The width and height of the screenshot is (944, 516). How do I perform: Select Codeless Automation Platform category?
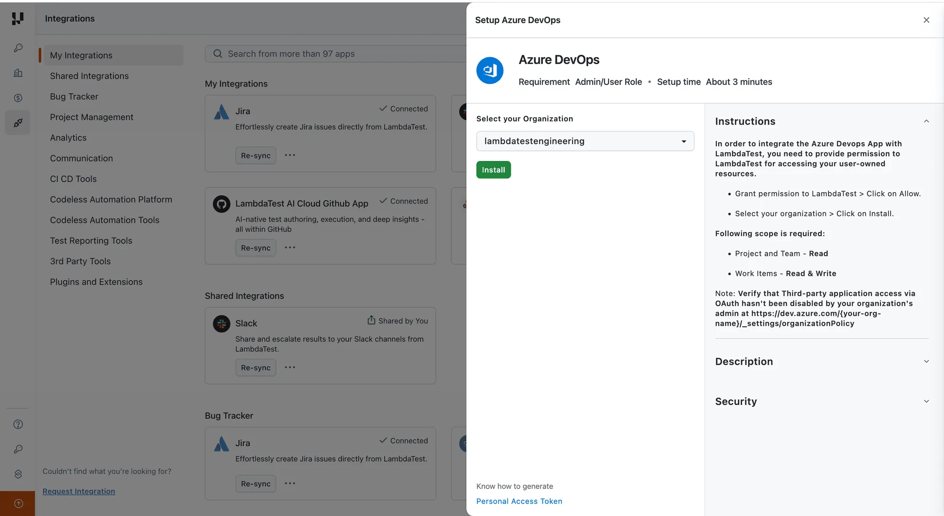coord(111,200)
